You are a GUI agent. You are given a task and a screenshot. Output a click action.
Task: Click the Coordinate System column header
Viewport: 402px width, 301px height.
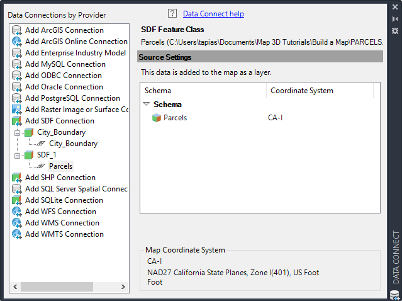pyautogui.click(x=302, y=91)
